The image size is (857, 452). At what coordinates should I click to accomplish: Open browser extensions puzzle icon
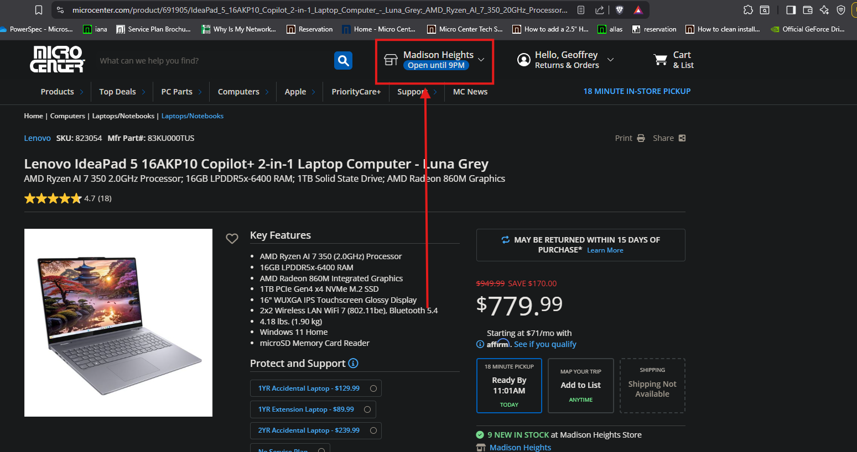[748, 10]
